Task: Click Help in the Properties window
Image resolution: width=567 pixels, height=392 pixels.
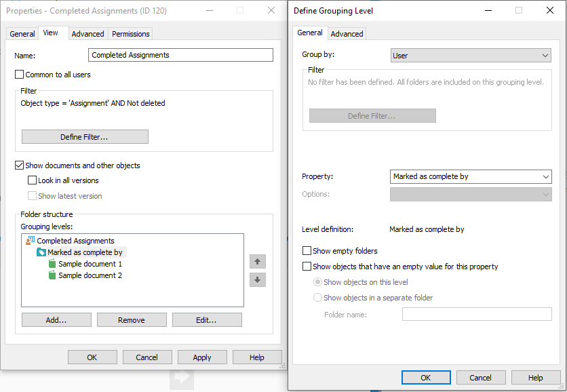Action: [x=257, y=357]
